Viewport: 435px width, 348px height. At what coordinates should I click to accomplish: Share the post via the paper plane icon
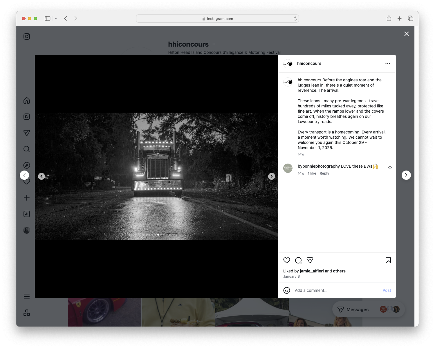point(310,260)
